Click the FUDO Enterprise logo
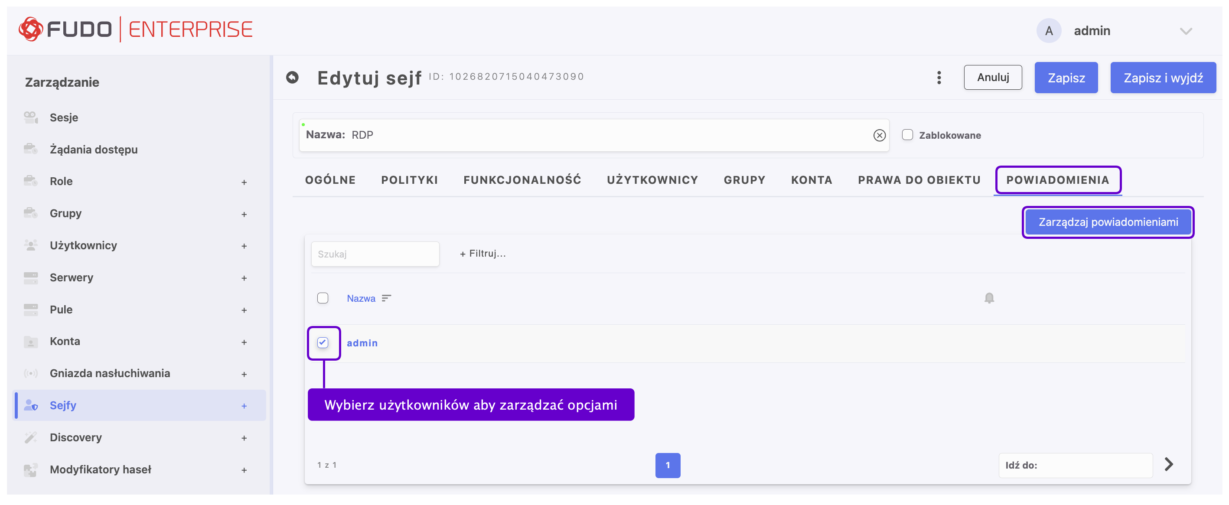Viewport: 1229px width, 505px height. (136, 29)
